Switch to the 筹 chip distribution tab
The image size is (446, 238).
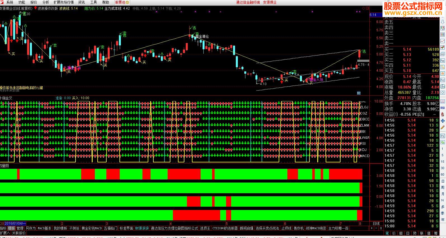436,233
